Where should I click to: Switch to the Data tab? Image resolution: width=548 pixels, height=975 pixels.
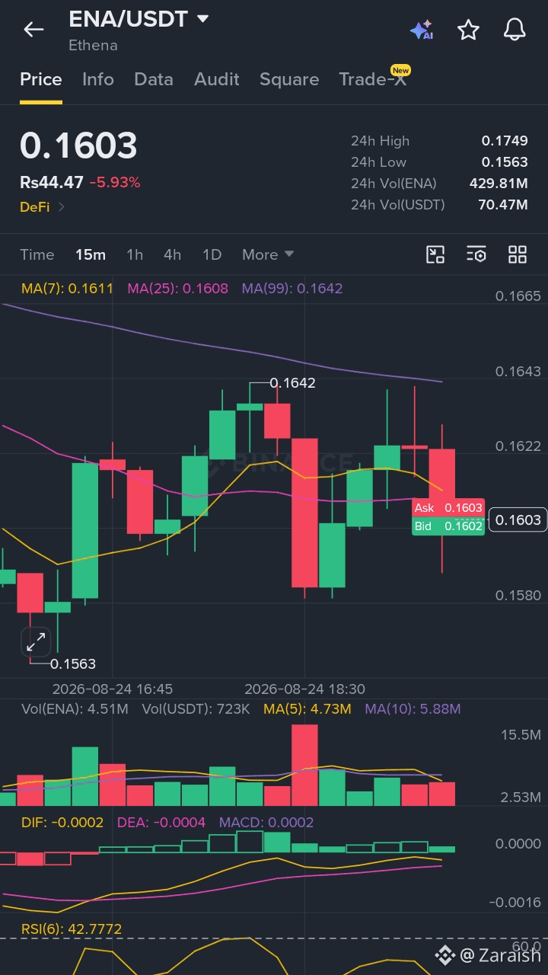pyautogui.click(x=154, y=79)
